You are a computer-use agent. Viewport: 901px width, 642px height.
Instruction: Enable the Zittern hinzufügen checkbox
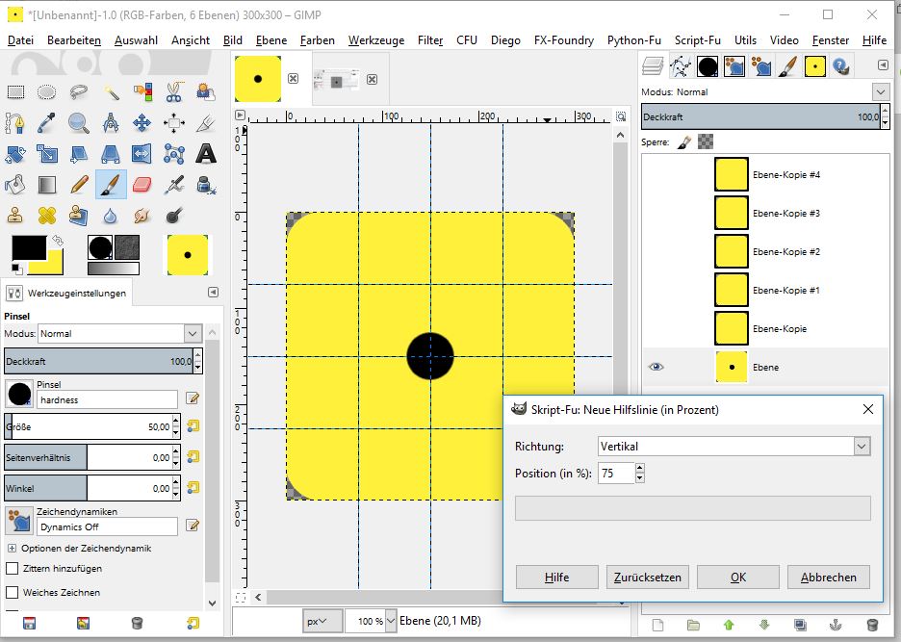13,569
